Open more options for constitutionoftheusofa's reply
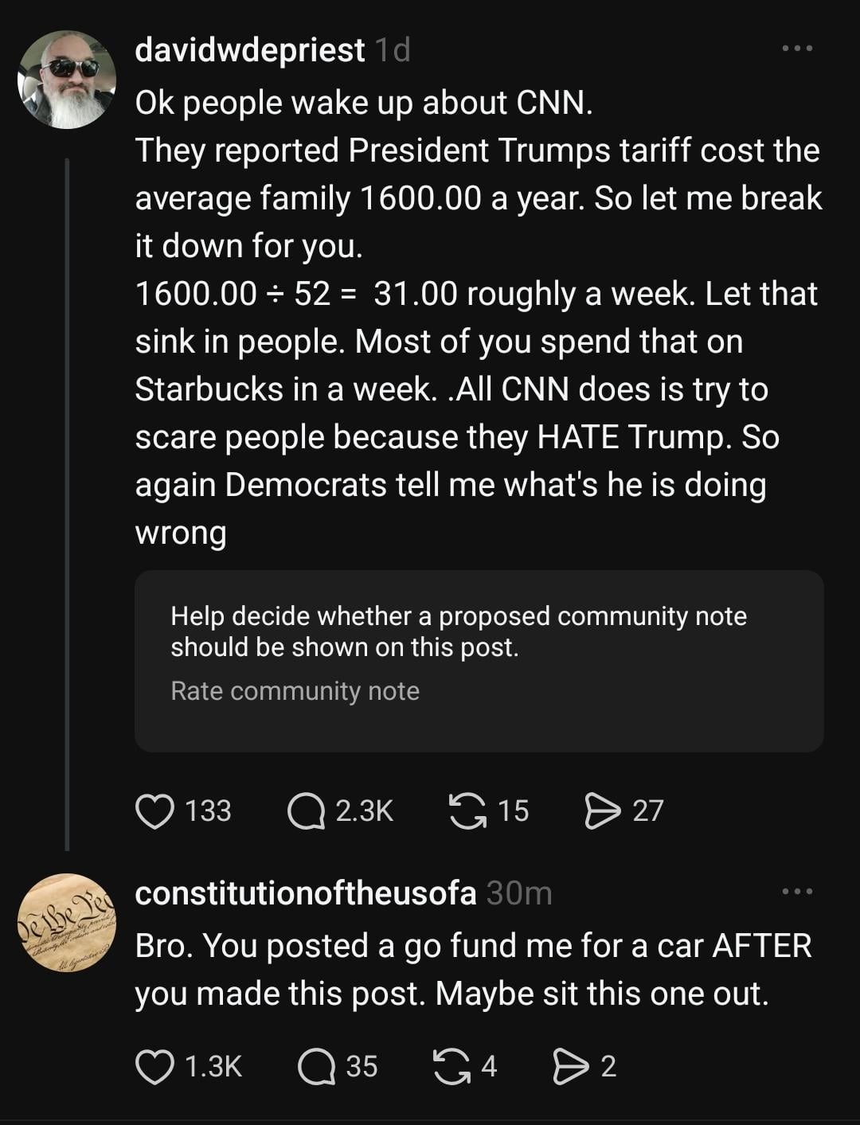 coord(797,891)
